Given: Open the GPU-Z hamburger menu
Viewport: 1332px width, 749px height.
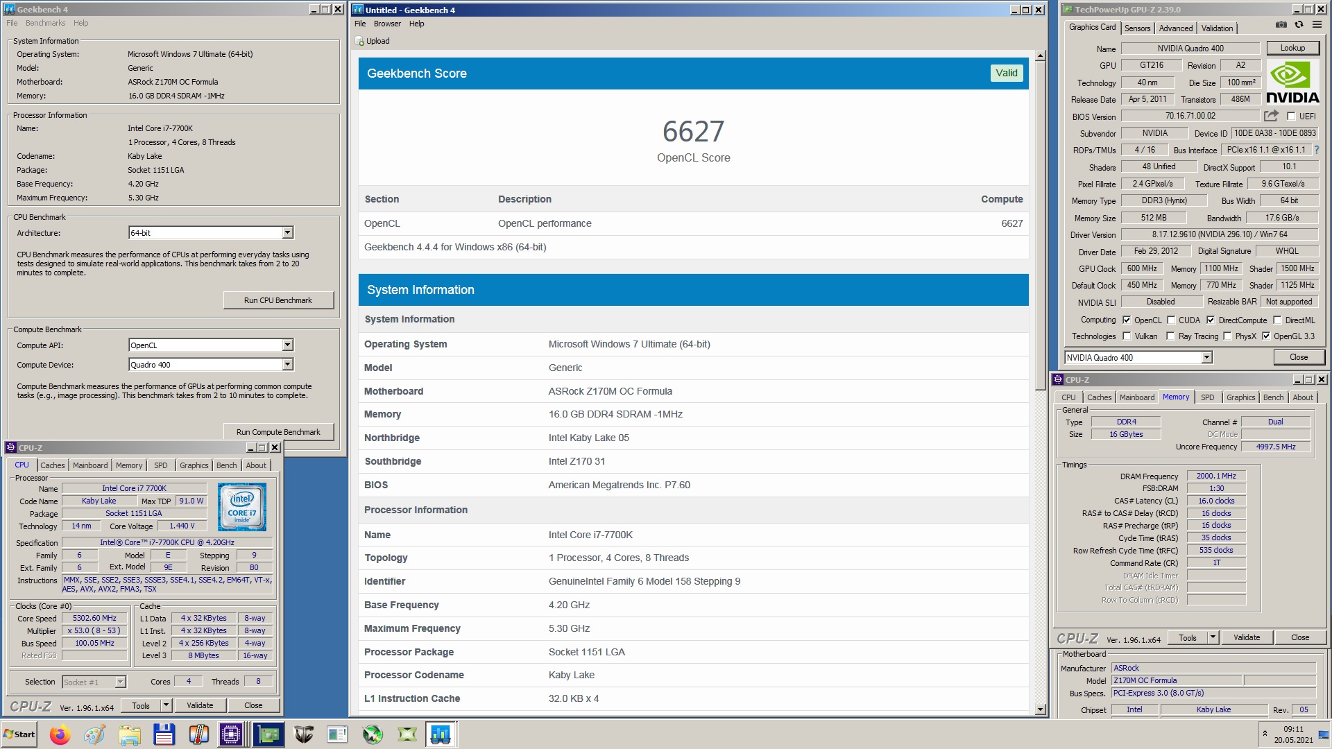Looking at the screenshot, I should [1317, 25].
